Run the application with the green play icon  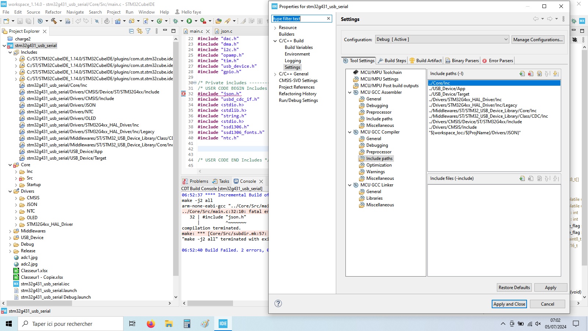click(189, 21)
